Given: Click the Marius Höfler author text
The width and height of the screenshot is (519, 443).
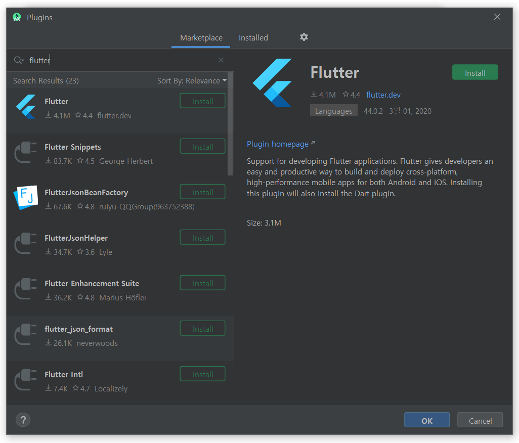Looking at the screenshot, I should click(123, 298).
